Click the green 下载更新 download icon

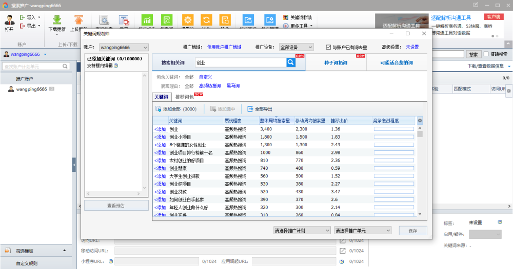57,20
